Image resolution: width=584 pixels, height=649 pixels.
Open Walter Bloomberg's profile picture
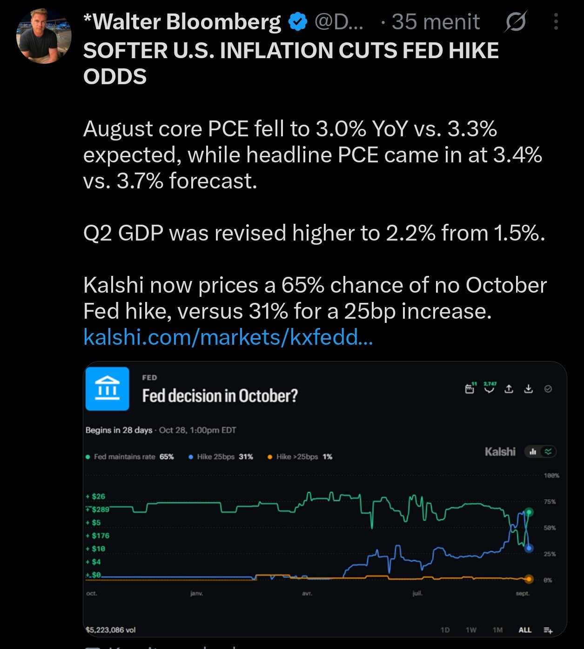pos(44,36)
